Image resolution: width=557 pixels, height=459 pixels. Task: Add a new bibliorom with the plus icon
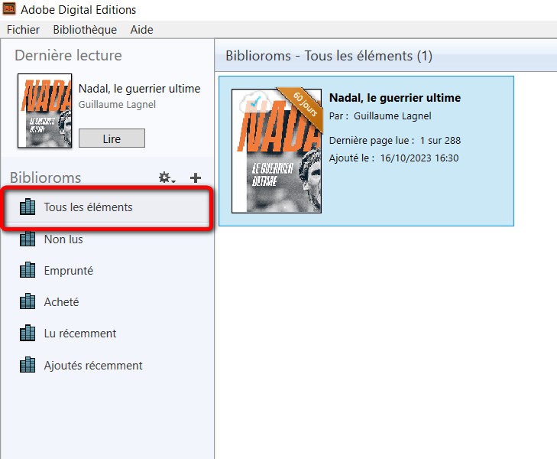point(196,177)
